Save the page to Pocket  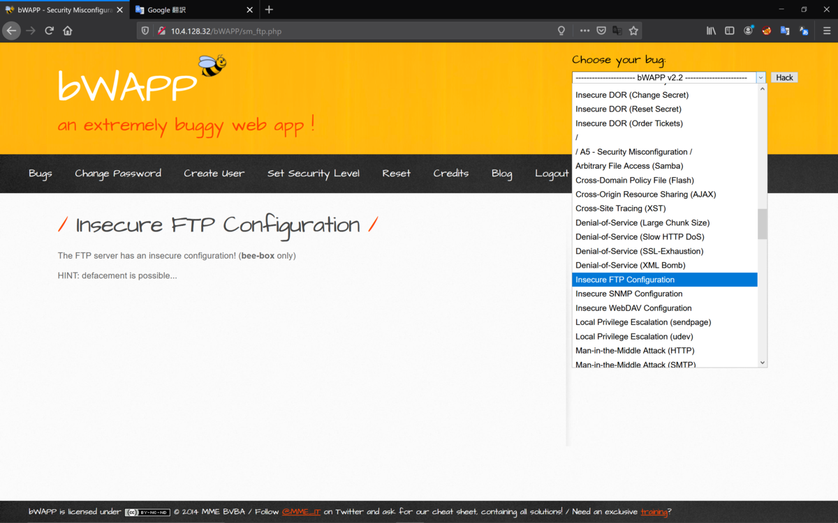click(601, 31)
